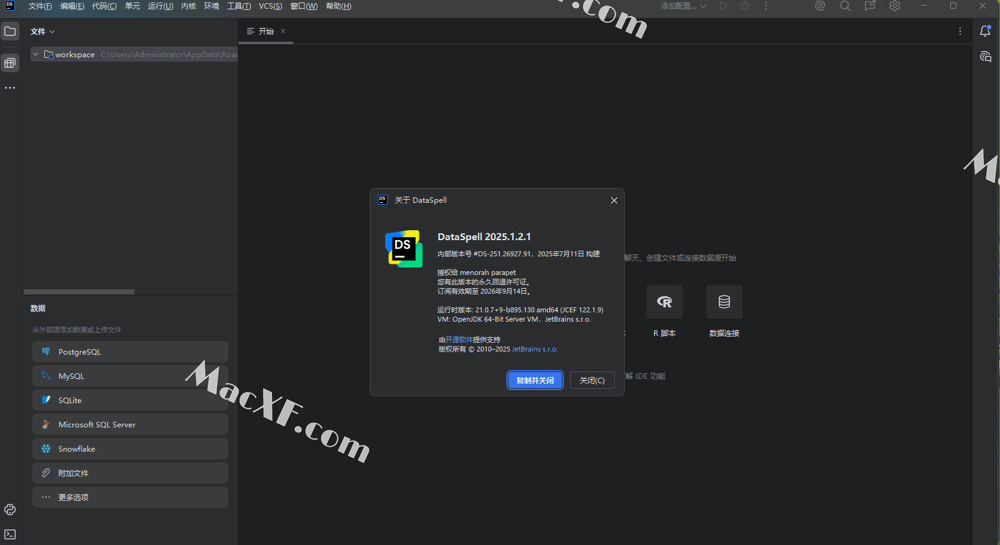
Task: Click the 数据连接 label
Action: point(724,333)
